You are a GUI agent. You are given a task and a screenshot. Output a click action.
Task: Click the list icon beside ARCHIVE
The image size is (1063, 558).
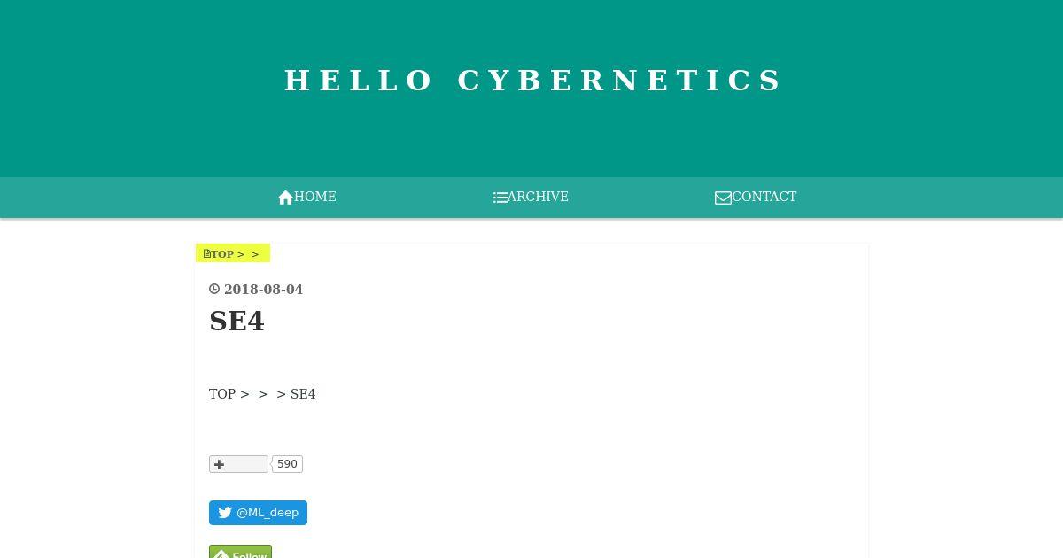click(x=500, y=198)
